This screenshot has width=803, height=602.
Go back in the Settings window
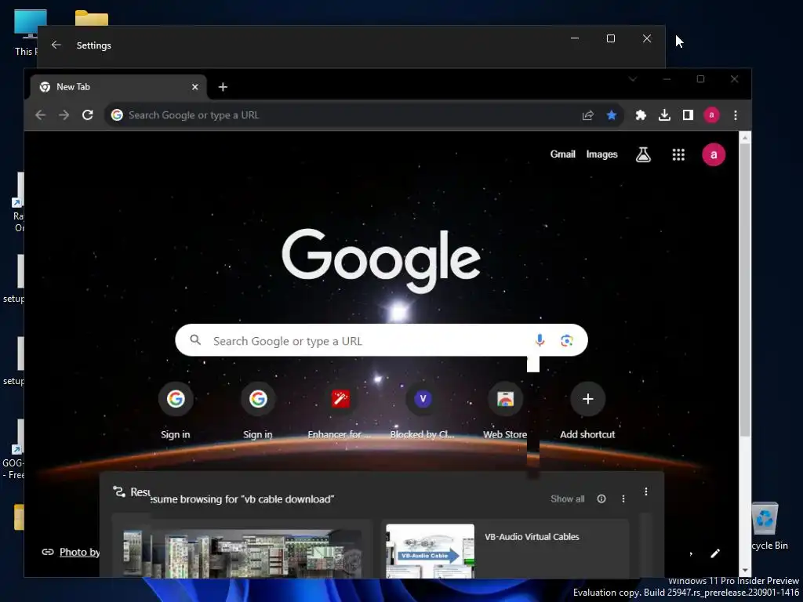point(56,45)
